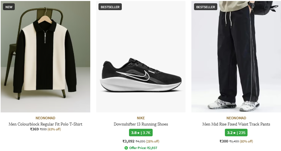This screenshot has width=281, height=151.
Task: Open Downshifter 13 Running Shoes product title
Action: click(141, 124)
